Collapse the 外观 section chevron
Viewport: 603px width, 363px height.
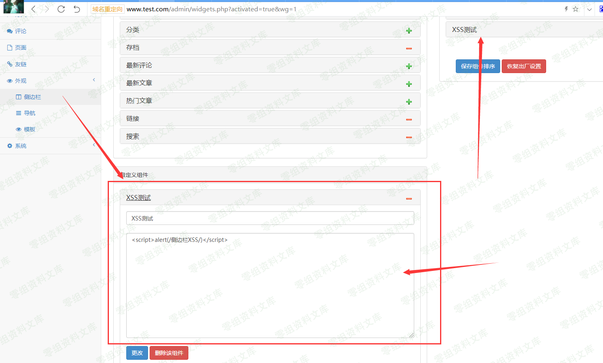click(94, 80)
